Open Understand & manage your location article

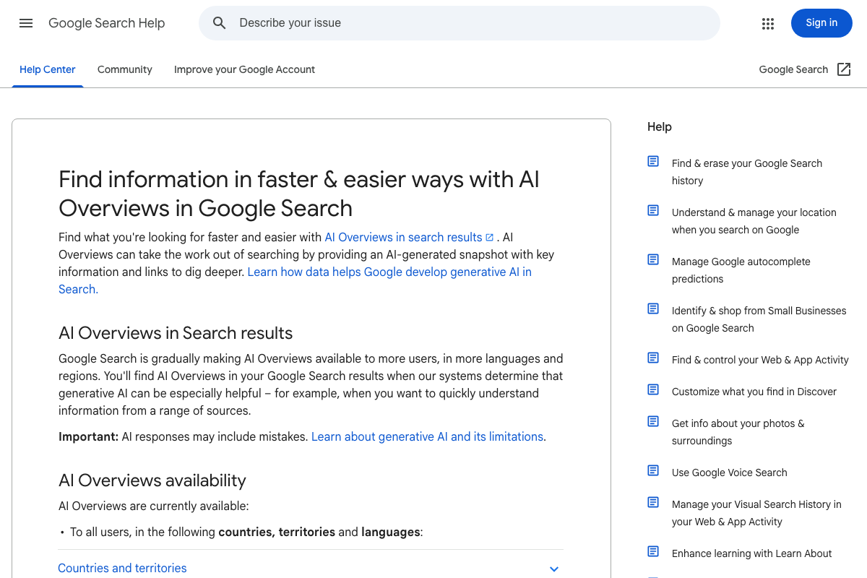(754, 221)
